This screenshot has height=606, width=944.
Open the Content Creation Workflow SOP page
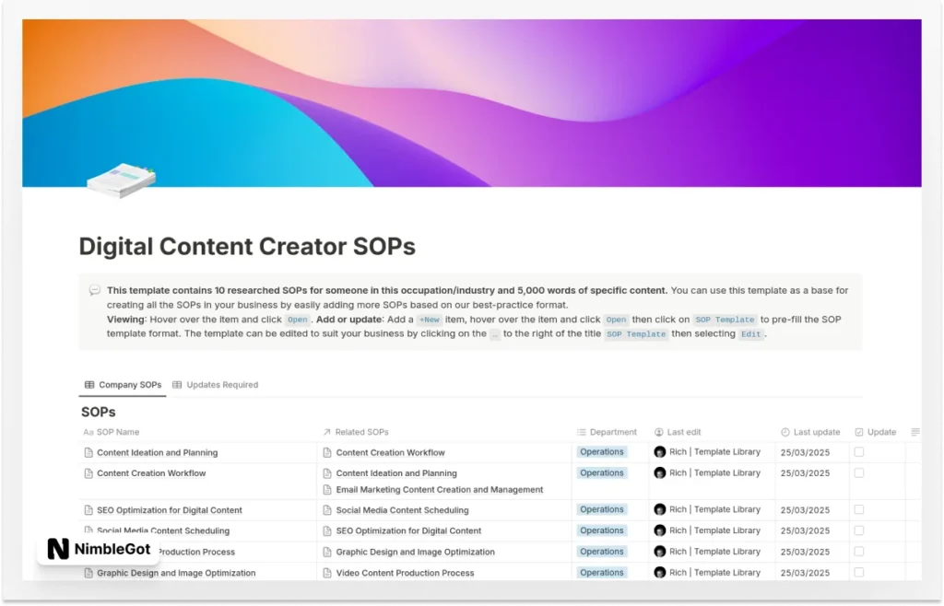pos(153,472)
